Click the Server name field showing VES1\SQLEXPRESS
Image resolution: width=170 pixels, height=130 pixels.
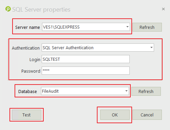point(86,27)
